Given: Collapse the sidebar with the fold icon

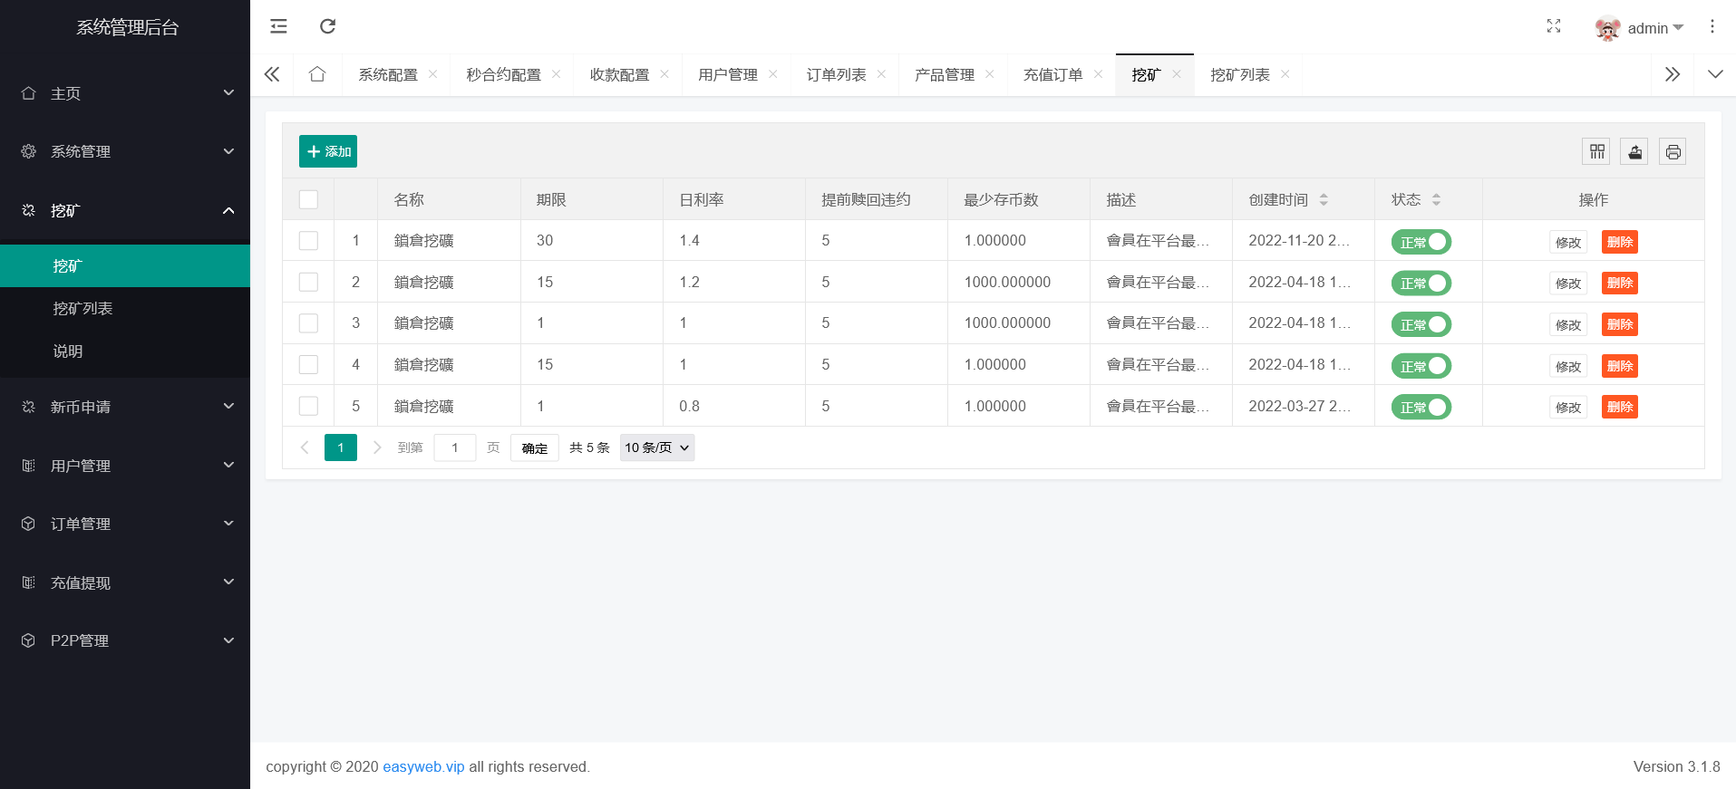Looking at the screenshot, I should (278, 27).
